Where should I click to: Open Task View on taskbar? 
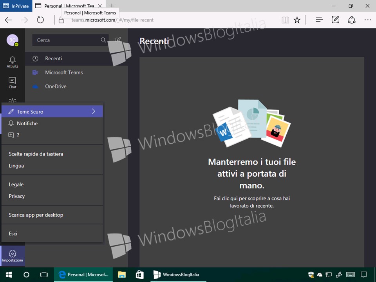(x=44, y=275)
